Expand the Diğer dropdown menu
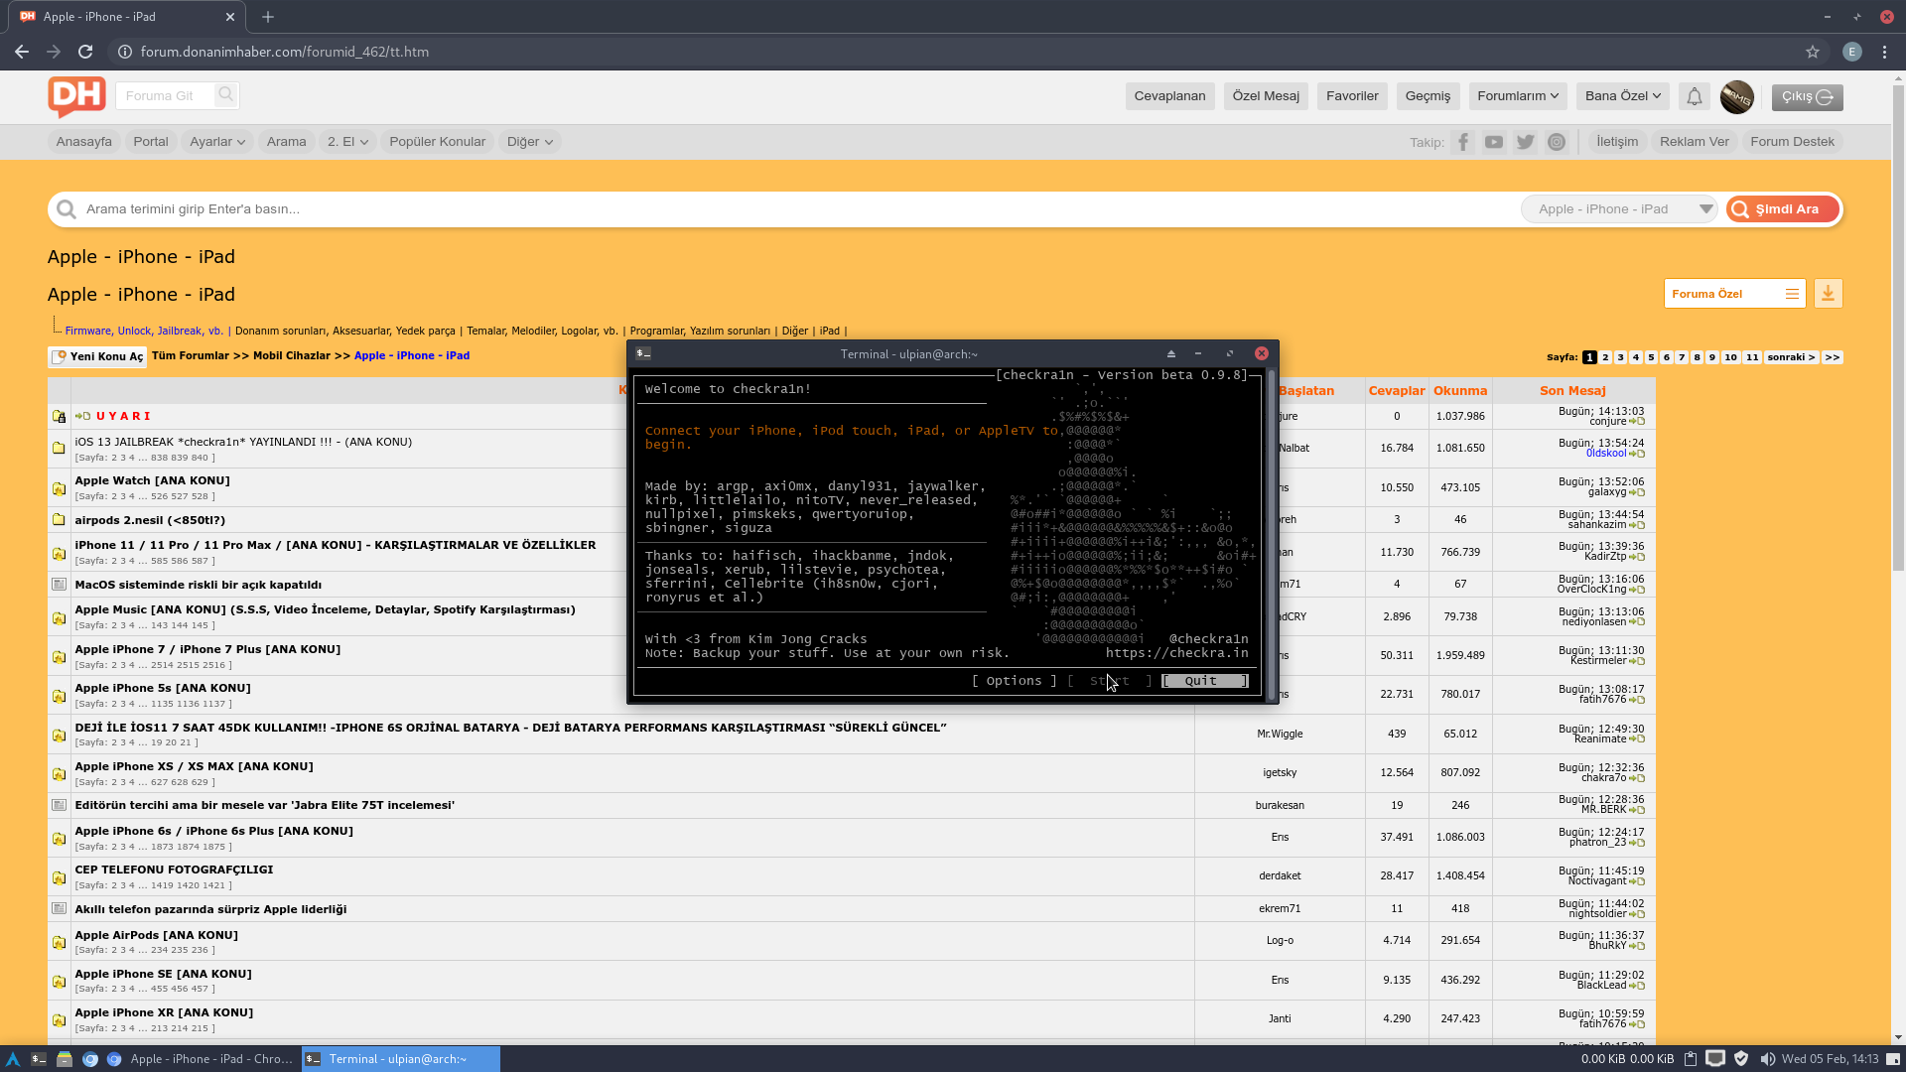Viewport: 1906px width, 1072px height. coord(530,142)
